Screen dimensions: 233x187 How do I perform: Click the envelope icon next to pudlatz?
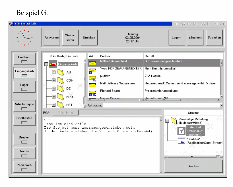pyautogui.click(x=92, y=78)
